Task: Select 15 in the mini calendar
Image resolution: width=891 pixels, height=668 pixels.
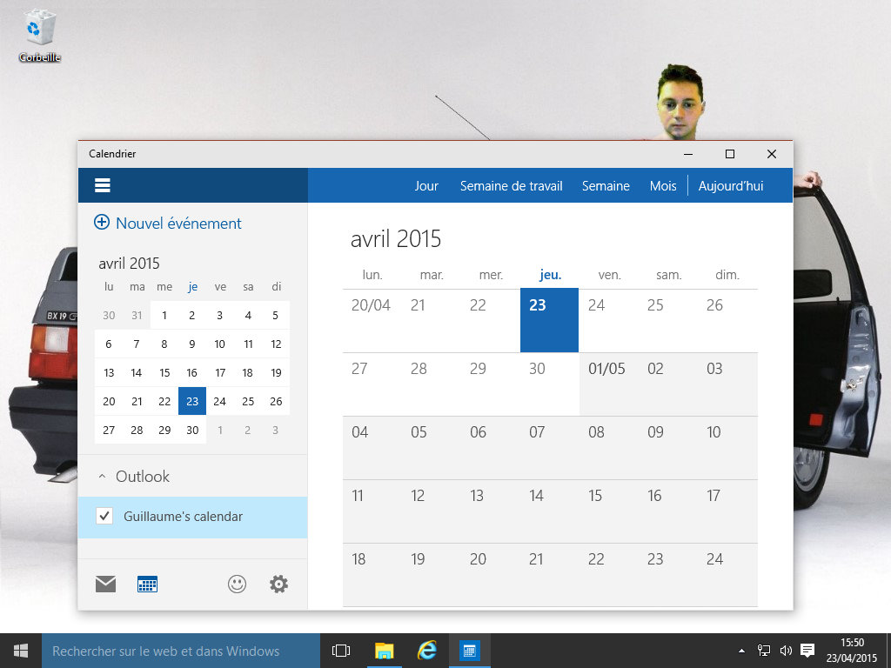Action: [164, 373]
